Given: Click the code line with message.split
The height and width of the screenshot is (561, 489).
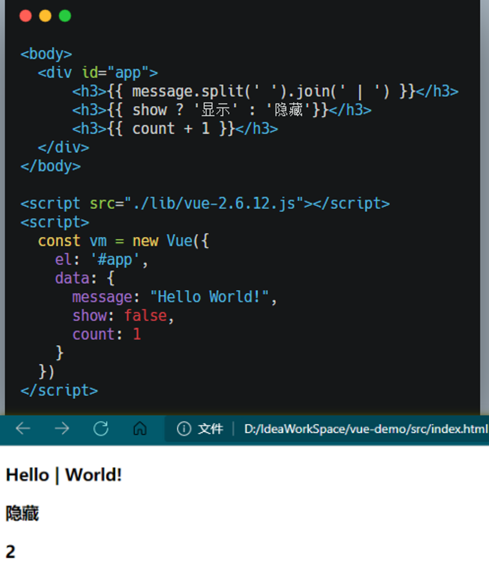Looking at the screenshot, I should point(265,91).
